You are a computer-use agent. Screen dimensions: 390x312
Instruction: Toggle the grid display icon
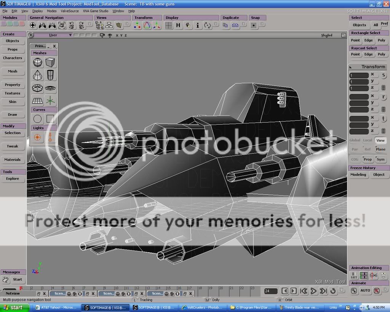168,26
